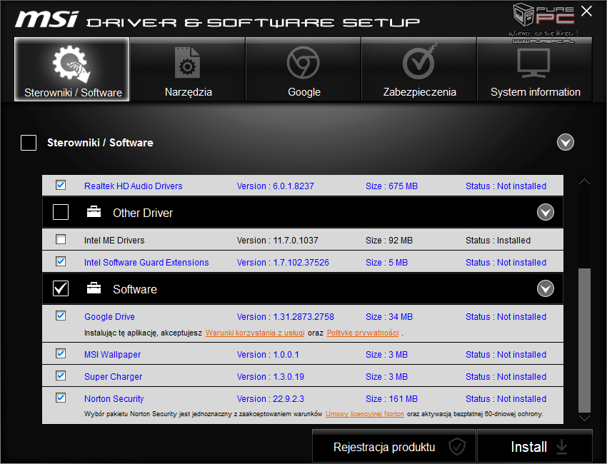Click Version : 1.31.2873.2758 text
607x464 pixels.
coord(286,316)
